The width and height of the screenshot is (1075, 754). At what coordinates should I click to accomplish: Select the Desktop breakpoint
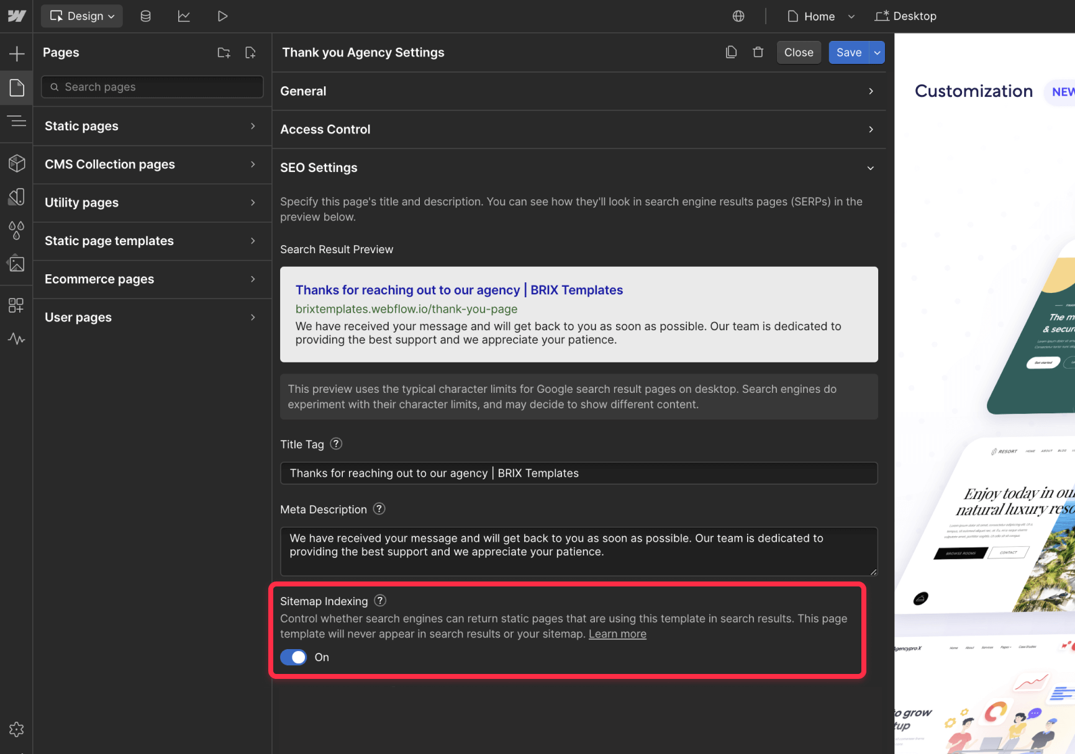pos(905,16)
